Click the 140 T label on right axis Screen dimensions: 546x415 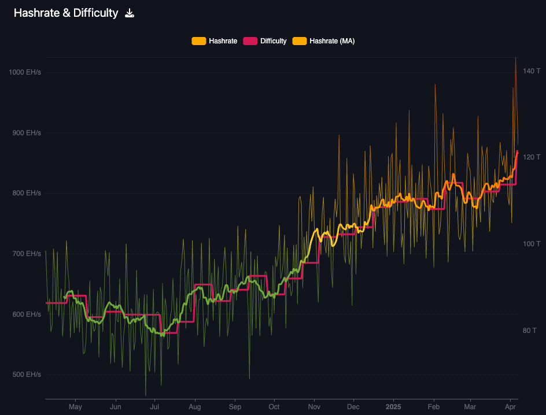click(x=532, y=72)
